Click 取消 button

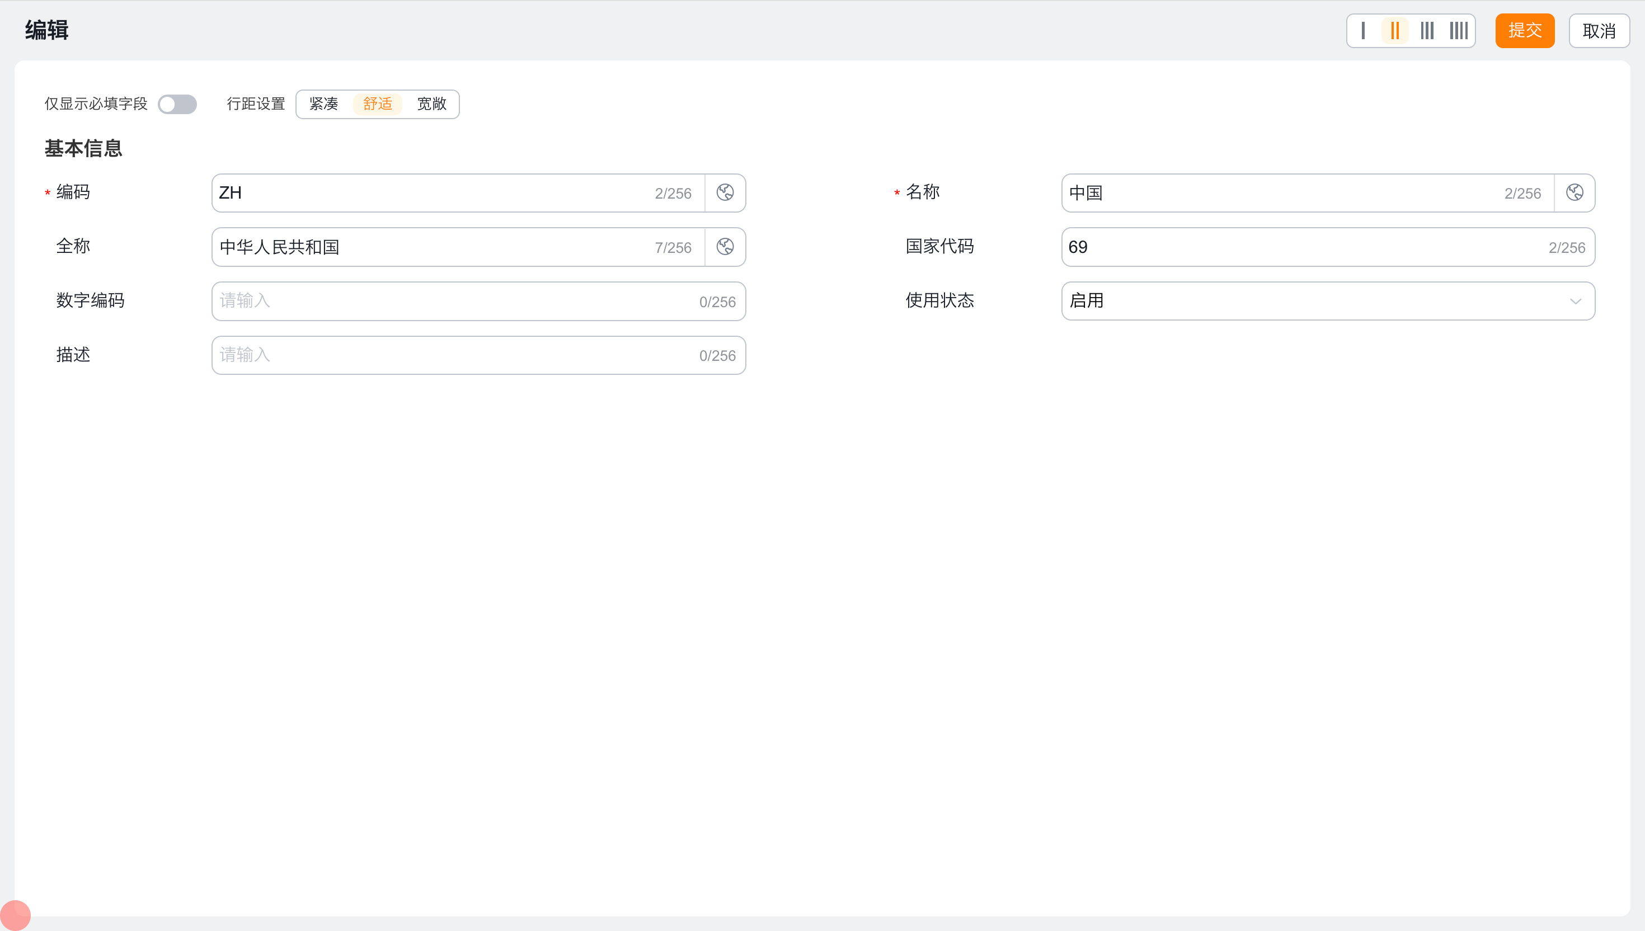(1599, 31)
